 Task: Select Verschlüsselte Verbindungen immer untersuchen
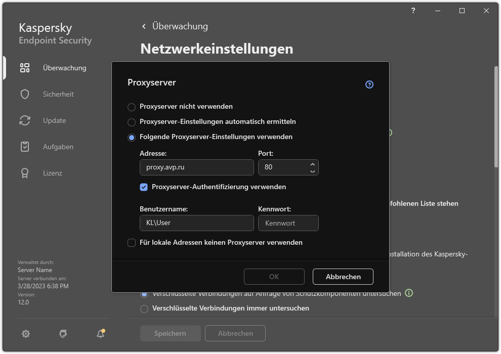click(x=144, y=308)
